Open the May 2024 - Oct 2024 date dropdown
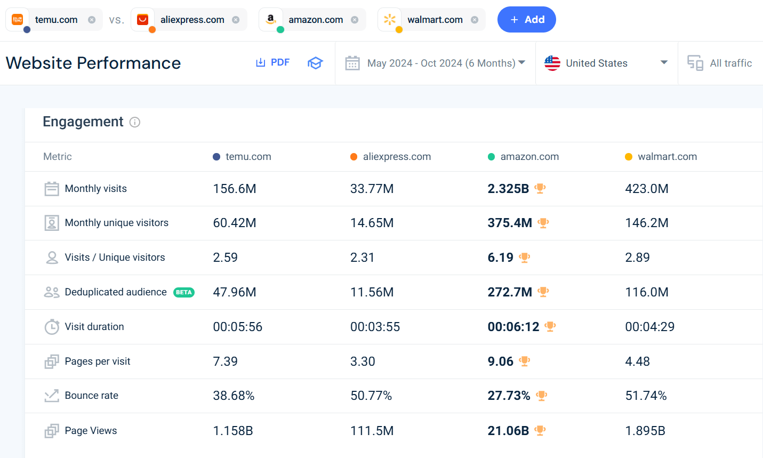 (x=446, y=63)
